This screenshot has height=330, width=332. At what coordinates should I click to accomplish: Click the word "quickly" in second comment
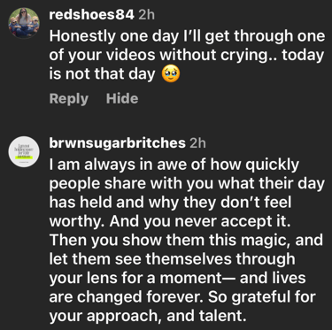273,165
